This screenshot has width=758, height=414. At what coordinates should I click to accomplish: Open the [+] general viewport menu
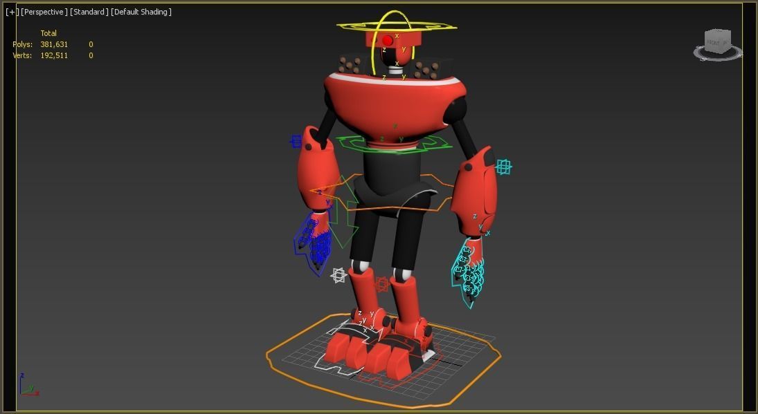tap(12, 12)
